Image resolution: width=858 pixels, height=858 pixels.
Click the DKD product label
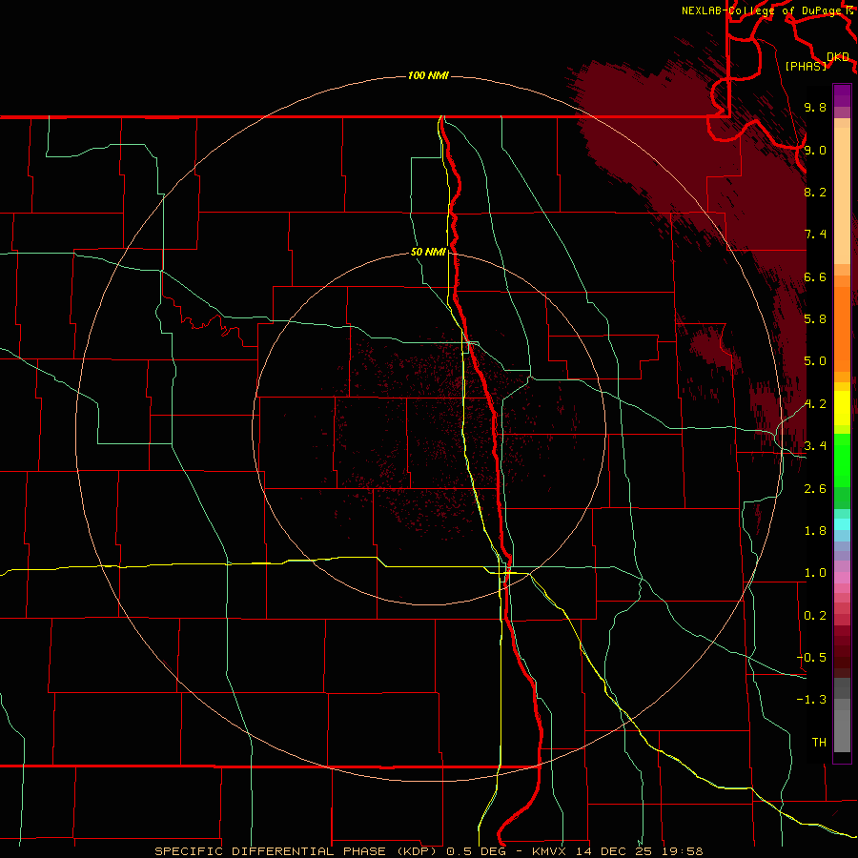point(838,57)
